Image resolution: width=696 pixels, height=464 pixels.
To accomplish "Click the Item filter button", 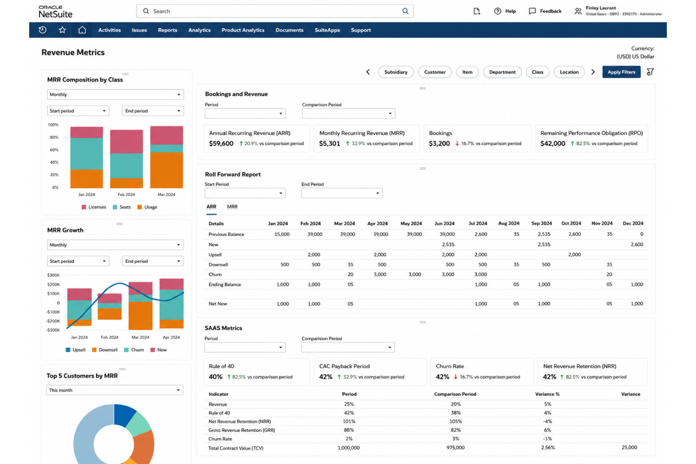I will coord(467,72).
